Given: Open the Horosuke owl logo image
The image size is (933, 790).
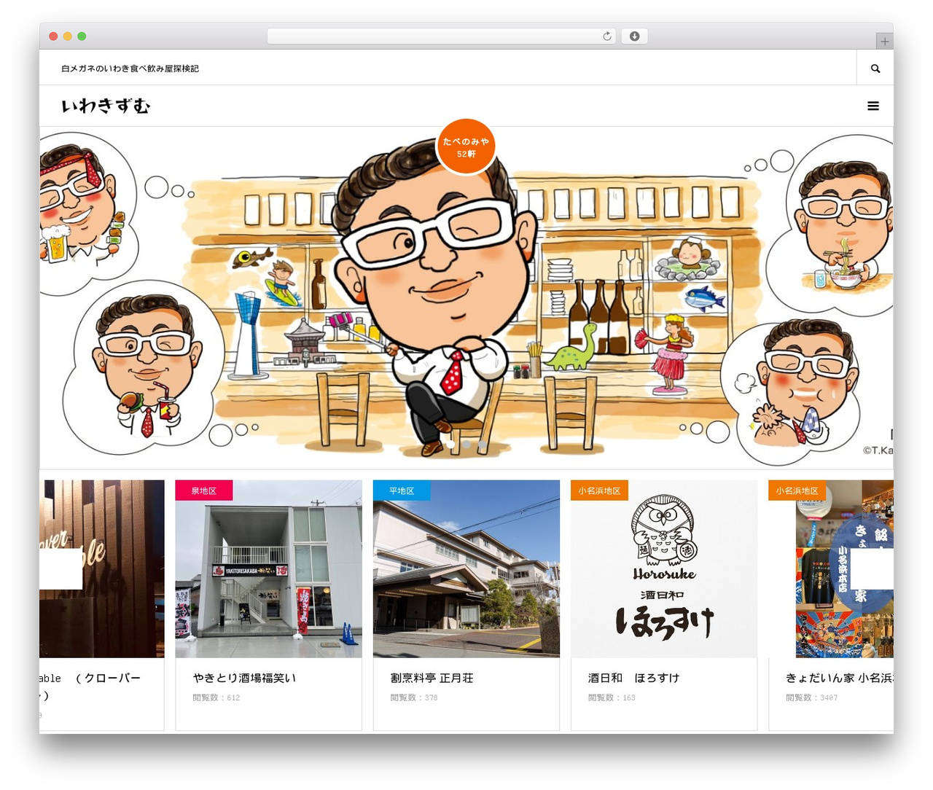Looking at the screenshot, I should [664, 569].
